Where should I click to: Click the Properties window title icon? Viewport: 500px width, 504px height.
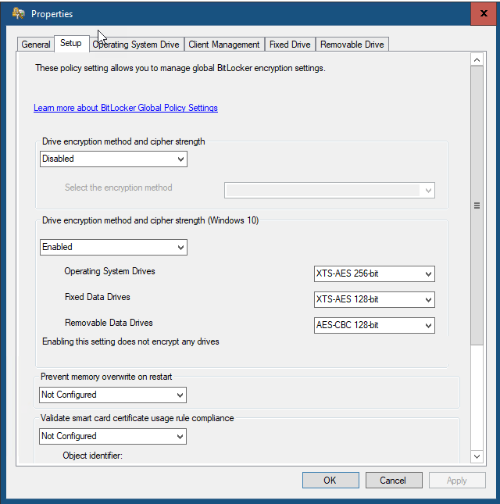[18, 13]
